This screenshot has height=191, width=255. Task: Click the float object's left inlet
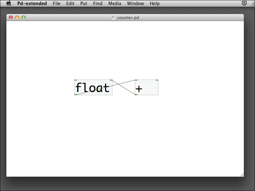(x=76, y=80)
